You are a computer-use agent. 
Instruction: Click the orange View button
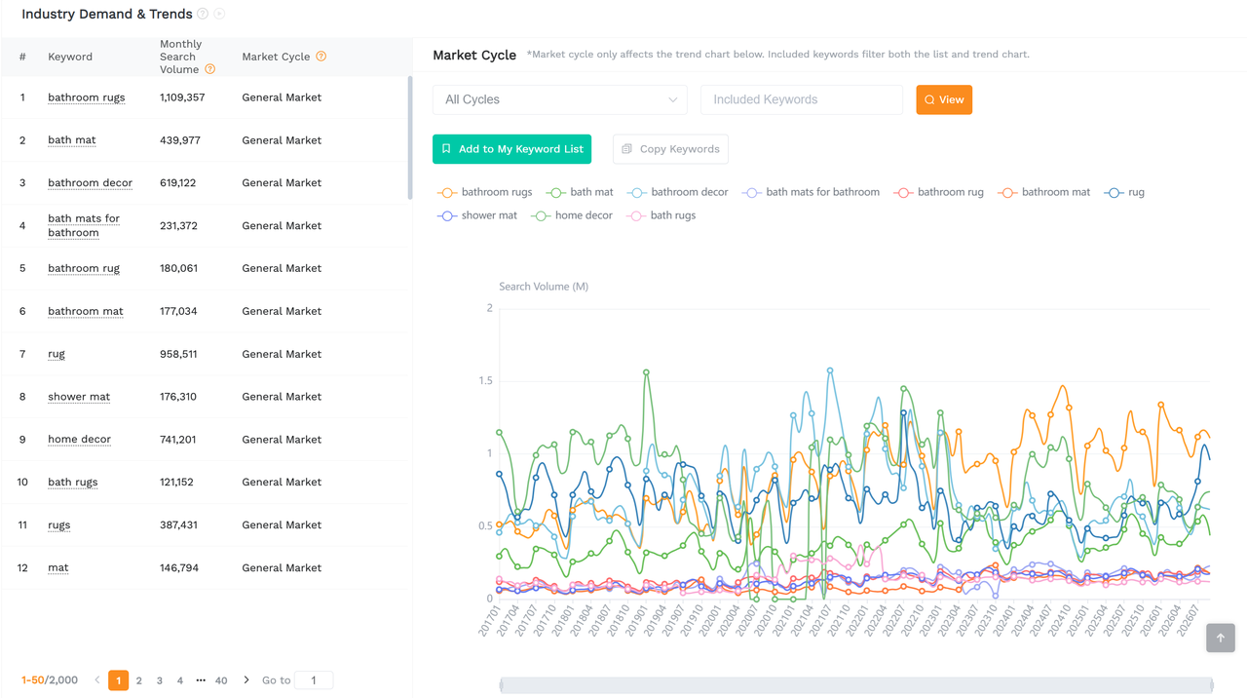click(x=944, y=99)
